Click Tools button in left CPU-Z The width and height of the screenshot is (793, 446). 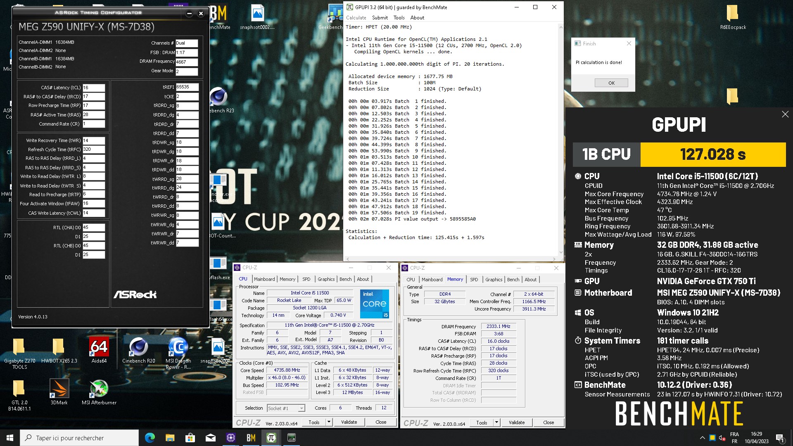coord(314,422)
